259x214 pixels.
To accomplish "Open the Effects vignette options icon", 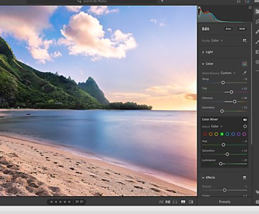I will click(244, 178).
